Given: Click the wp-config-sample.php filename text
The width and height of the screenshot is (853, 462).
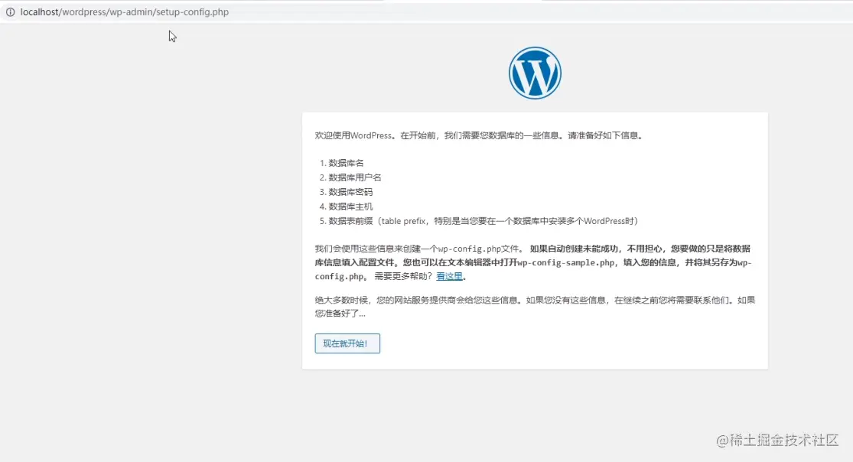Looking at the screenshot, I should point(566,263).
